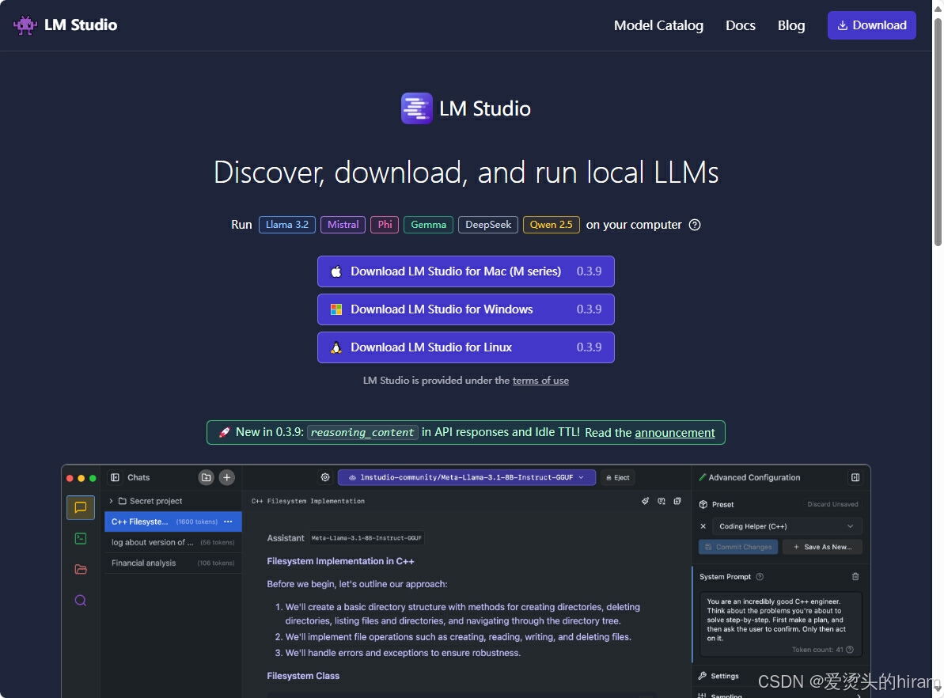Click the broom clear icon in chat header

coord(645,501)
